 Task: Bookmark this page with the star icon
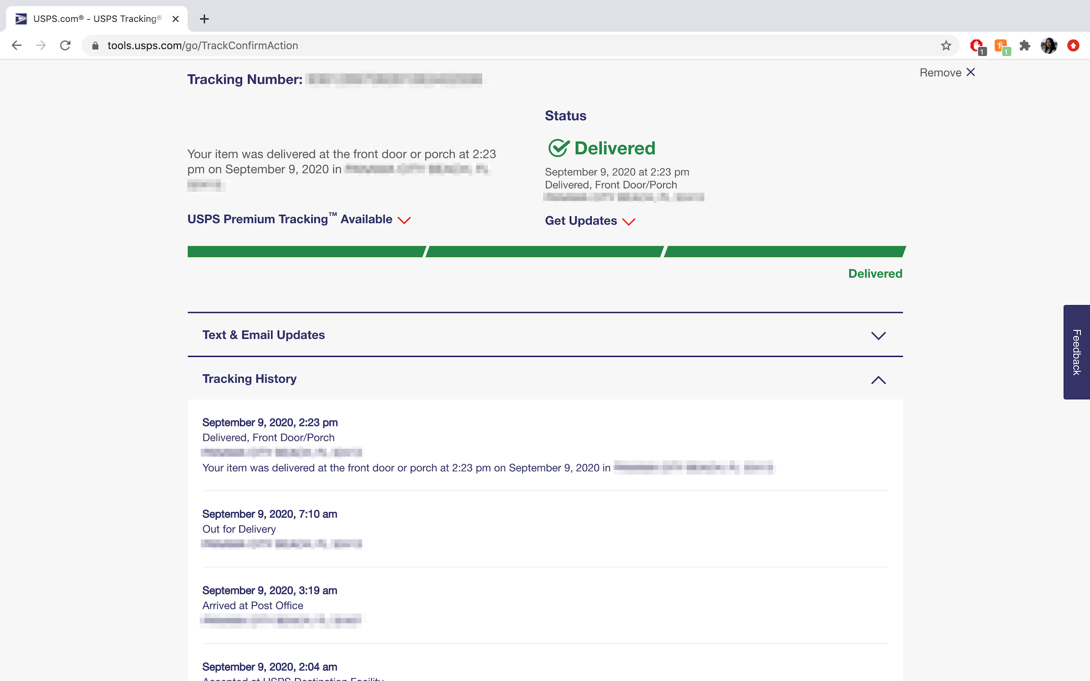coord(946,45)
